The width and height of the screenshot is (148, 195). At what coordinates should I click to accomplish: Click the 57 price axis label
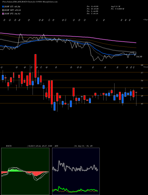click(x=142, y=73)
